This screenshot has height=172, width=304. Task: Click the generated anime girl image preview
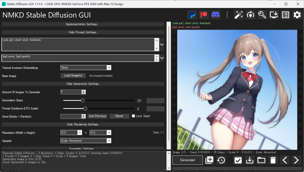click(237, 90)
